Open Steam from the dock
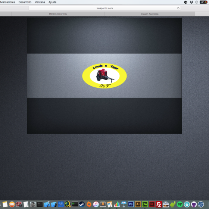This screenshot has height=209, width=209. tap(82, 204)
